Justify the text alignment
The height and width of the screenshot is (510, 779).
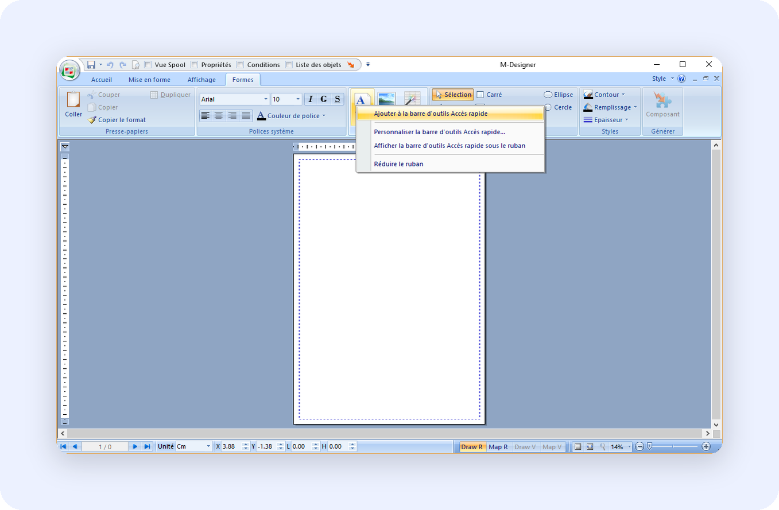246,115
